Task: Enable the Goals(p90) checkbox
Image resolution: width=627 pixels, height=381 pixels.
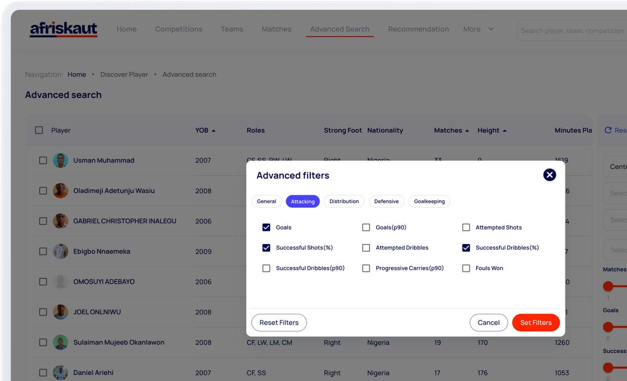Action: click(x=366, y=227)
